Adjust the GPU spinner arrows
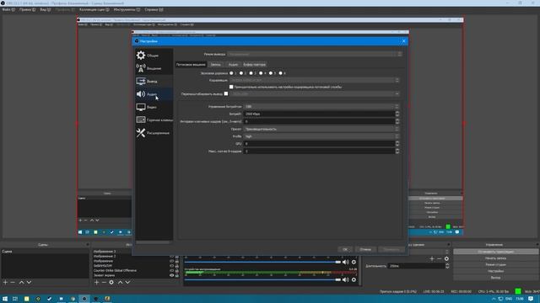Image resolution: width=540 pixels, height=303 pixels. [397, 144]
